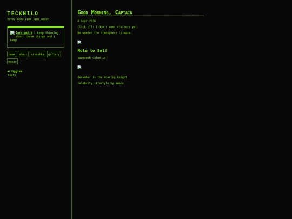Click the artigglen sidebar heading

15,71
